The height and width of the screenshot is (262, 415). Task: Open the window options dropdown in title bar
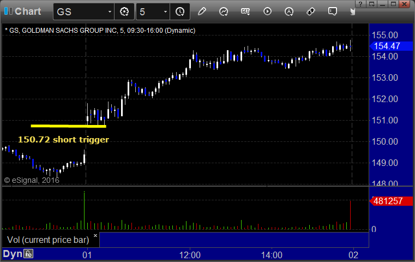371,4
